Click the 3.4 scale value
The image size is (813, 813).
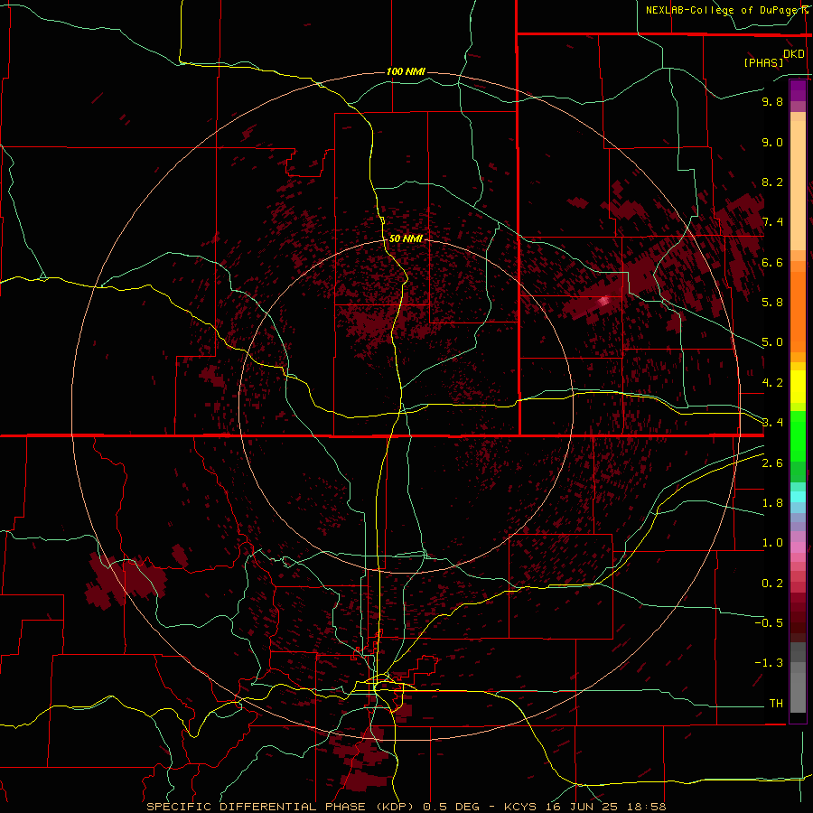772,423
